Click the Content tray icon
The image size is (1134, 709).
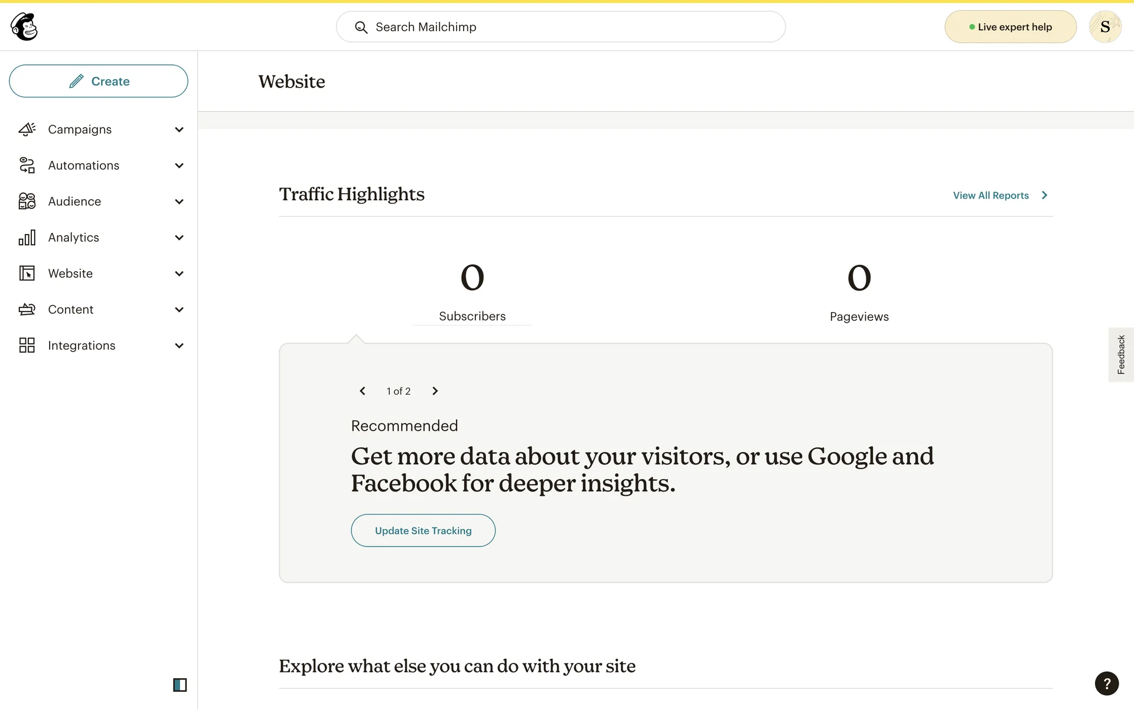click(x=27, y=310)
